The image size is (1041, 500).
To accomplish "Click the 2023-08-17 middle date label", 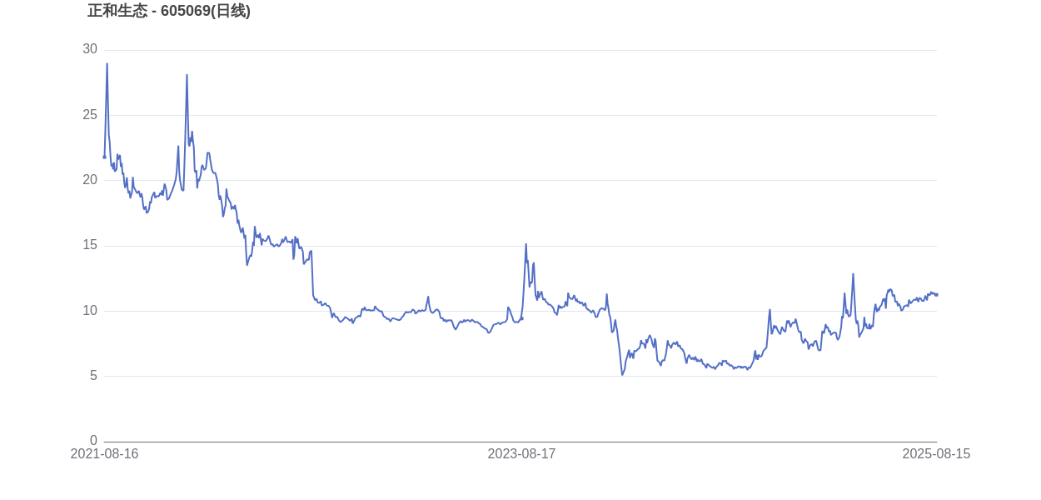I will click(521, 454).
